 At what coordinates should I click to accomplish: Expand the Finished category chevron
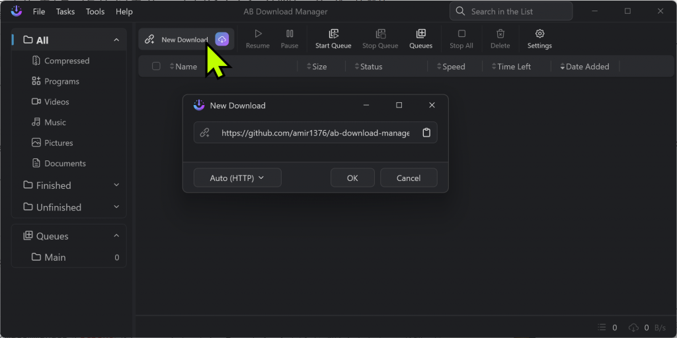point(116,185)
